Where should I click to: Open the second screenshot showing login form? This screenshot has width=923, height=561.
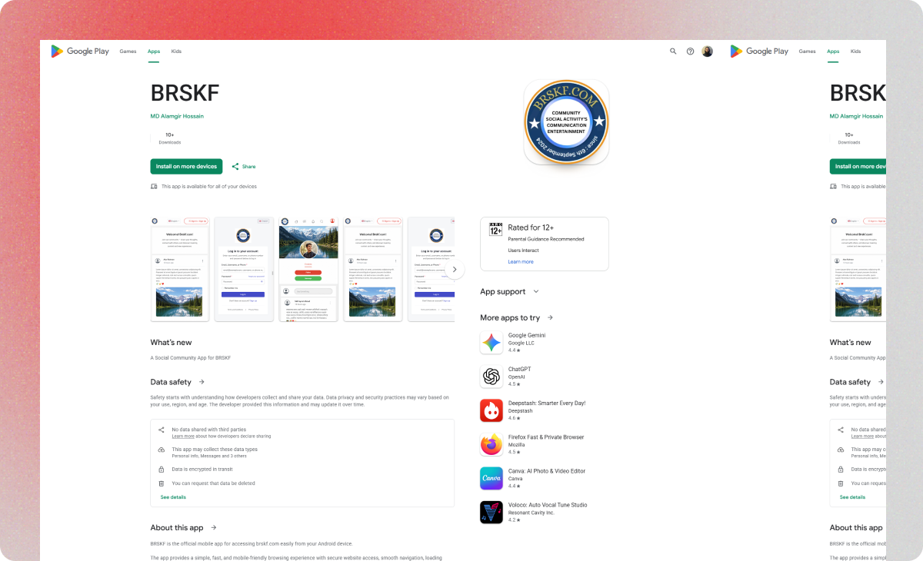(x=244, y=269)
